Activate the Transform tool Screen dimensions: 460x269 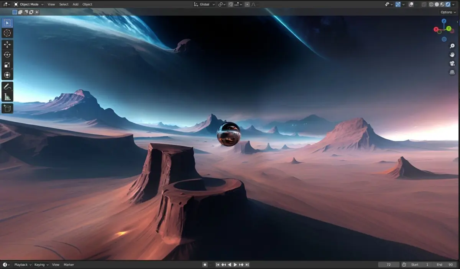[x=7, y=75]
